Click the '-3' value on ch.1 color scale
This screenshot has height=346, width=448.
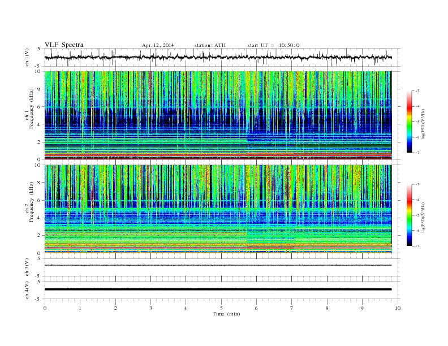click(417, 91)
